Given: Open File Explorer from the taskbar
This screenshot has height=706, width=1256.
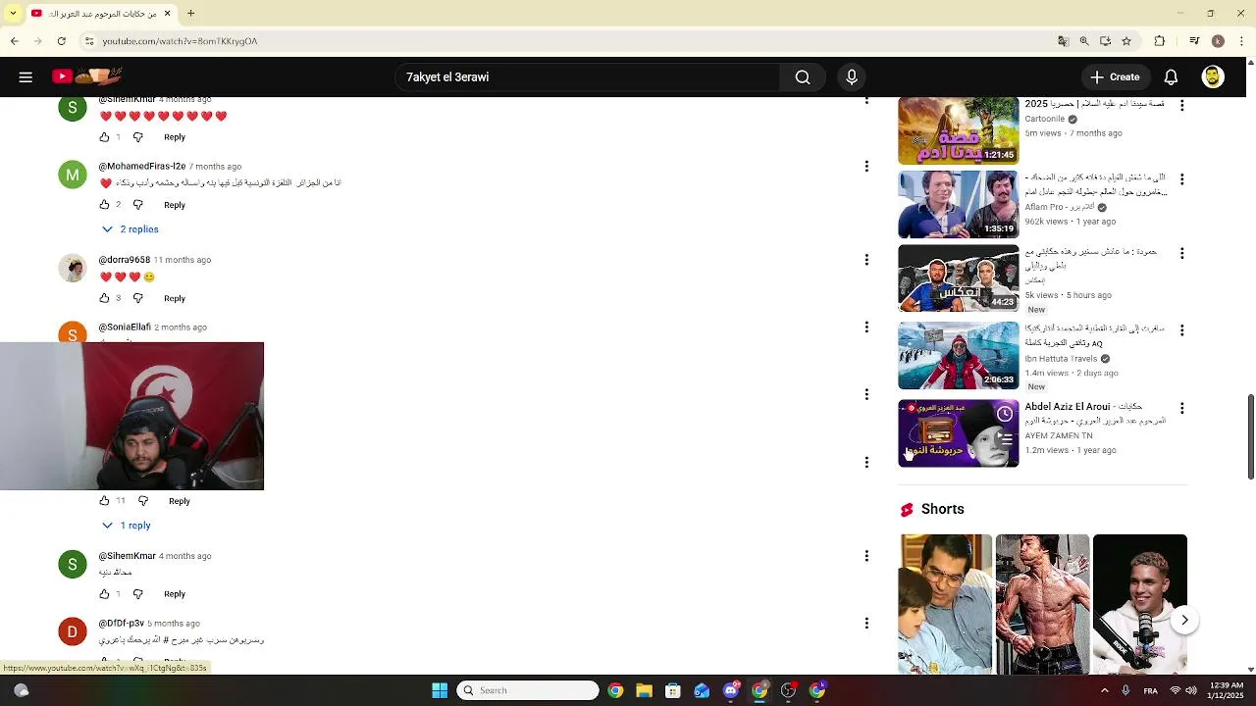Looking at the screenshot, I should pyautogui.click(x=644, y=690).
